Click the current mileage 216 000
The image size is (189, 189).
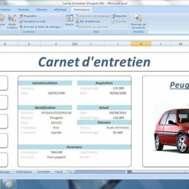118,118
